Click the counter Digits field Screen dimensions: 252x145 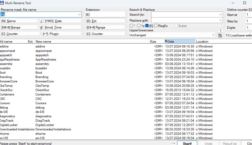point(249,28)
